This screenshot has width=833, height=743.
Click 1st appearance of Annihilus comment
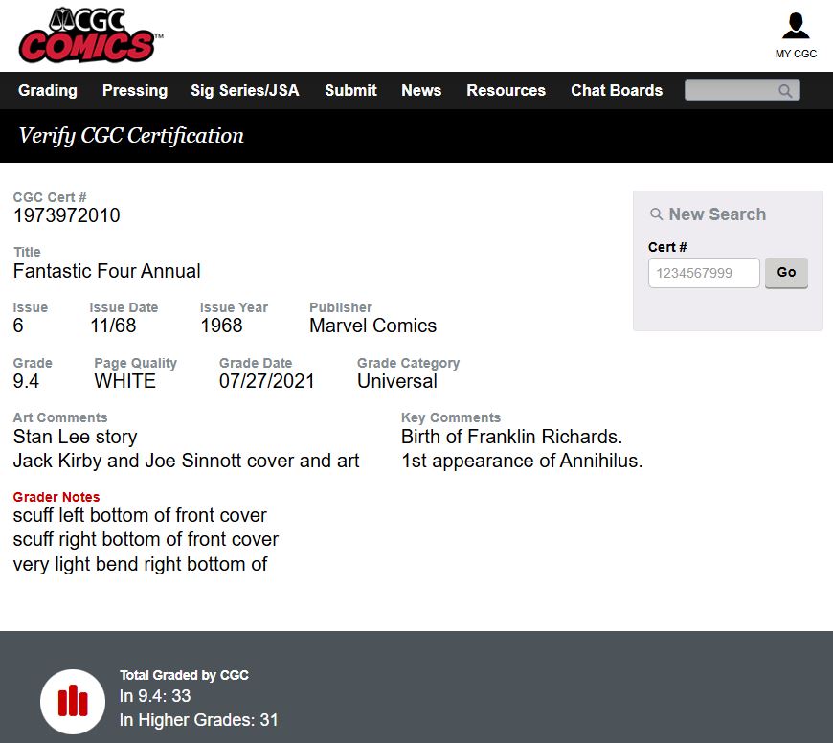point(522,461)
